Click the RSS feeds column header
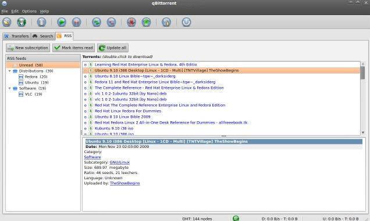The image size is (370, 221). pos(43,58)
